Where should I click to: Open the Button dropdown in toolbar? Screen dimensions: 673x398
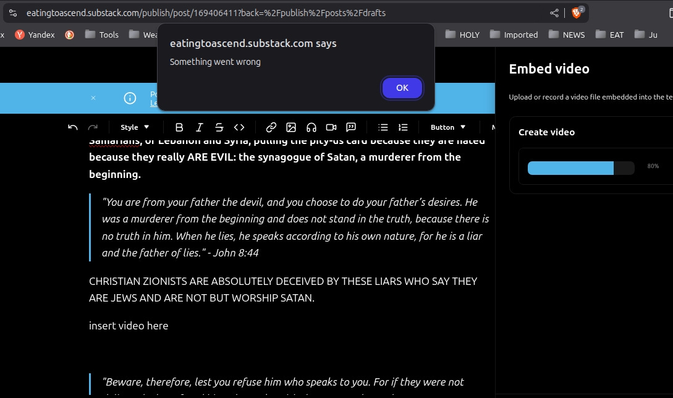coord(447,127)
